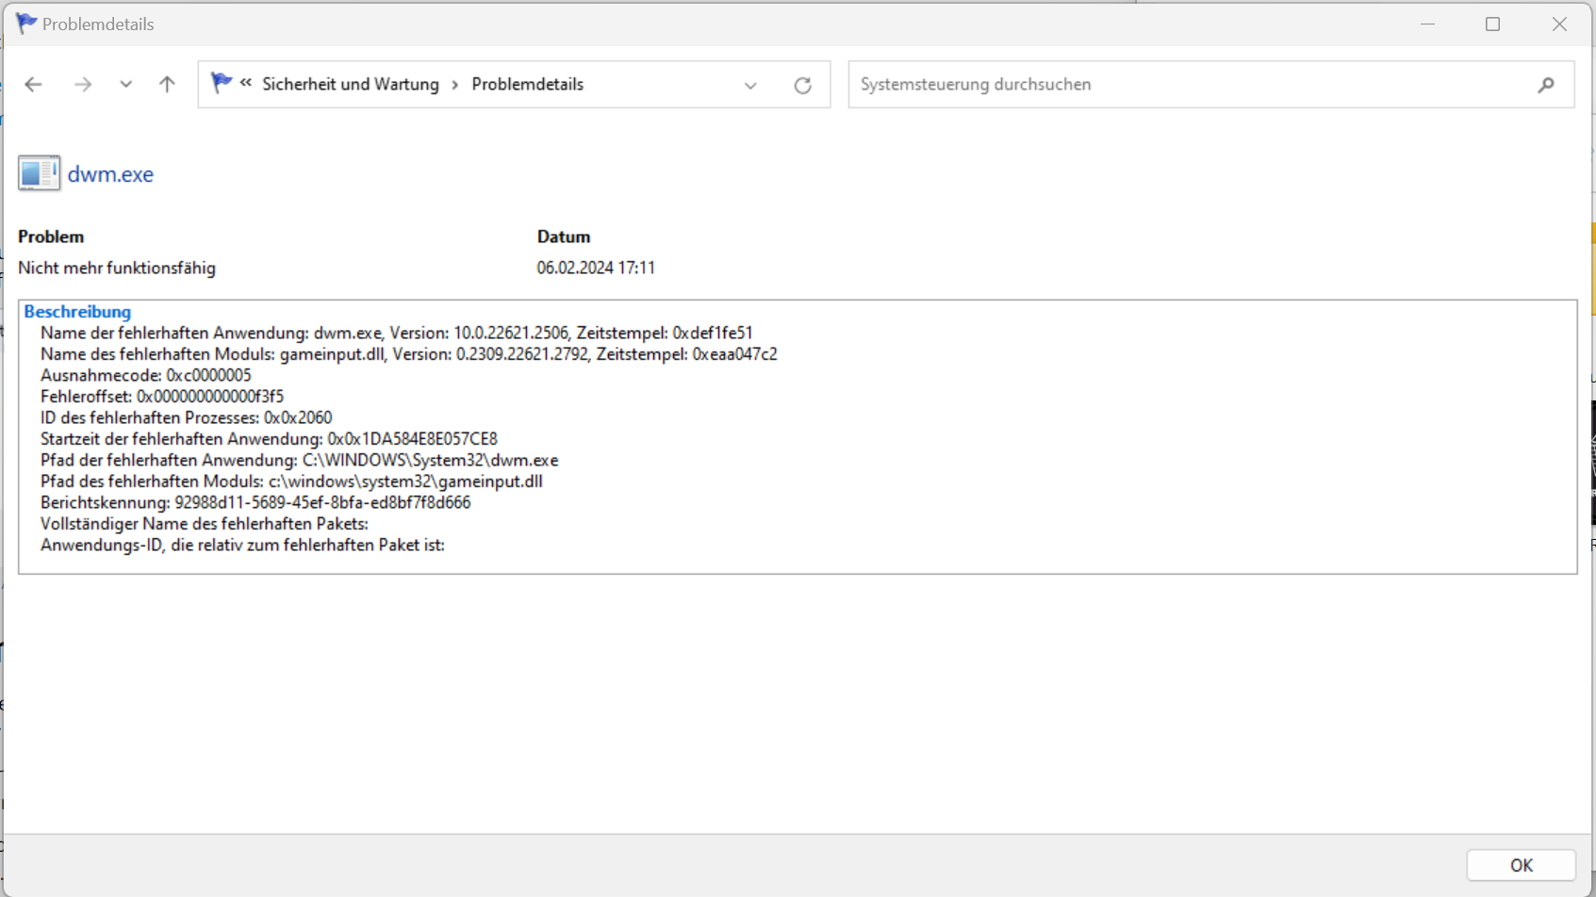Focus the Systemsteuerung durchsuchen search field
Image resolution: width=1596 pixels, height=897 pixels.
(x=1211, y=85)
